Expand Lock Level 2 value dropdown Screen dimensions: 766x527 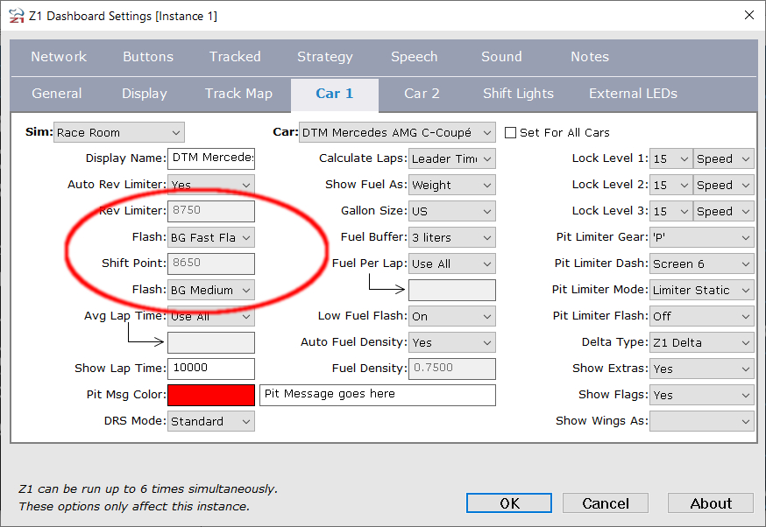pos(671,185)
